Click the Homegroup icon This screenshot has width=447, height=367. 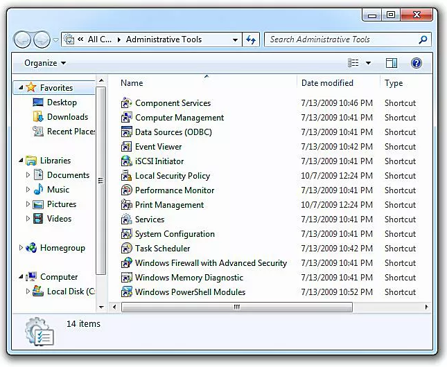(x=31, y=248)
